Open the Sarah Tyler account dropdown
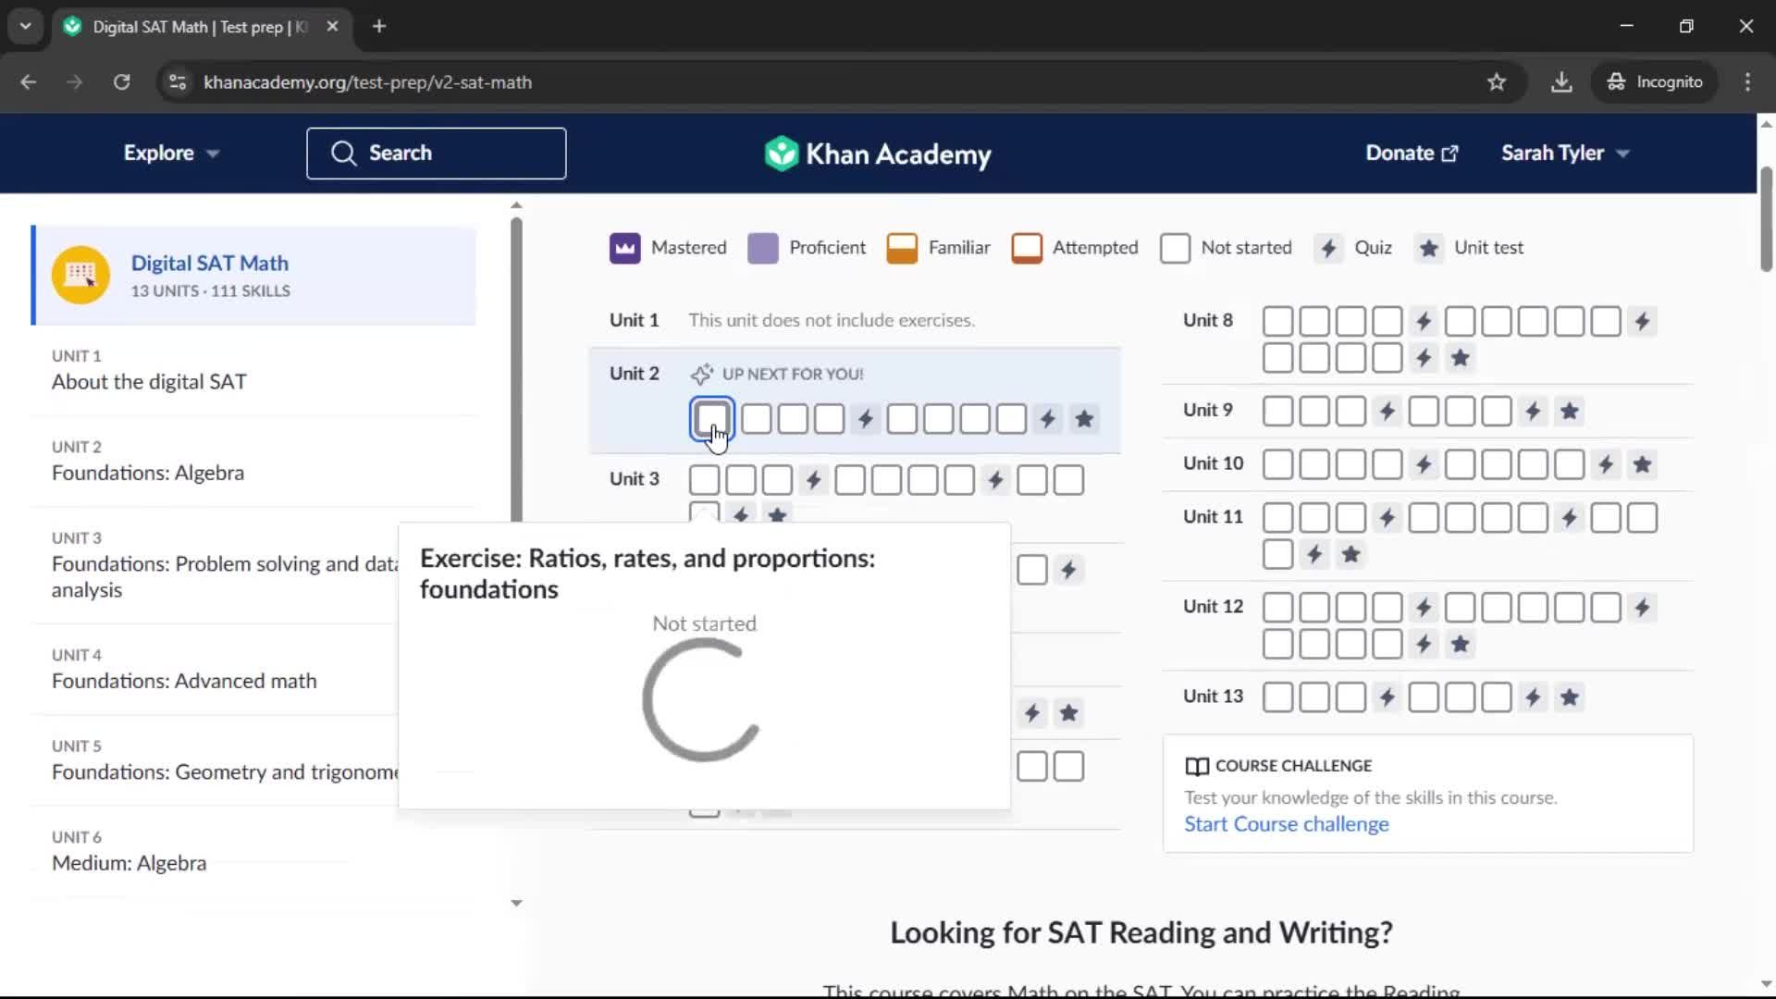 [x=1565, y=154]
